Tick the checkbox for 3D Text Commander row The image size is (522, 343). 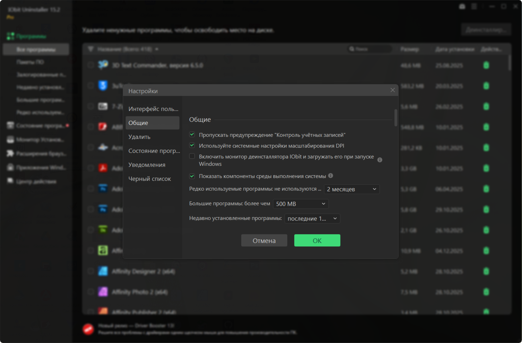[90, 65]
